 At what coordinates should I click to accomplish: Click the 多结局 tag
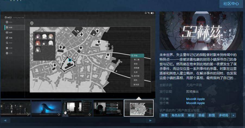click(x=224, y=115)
